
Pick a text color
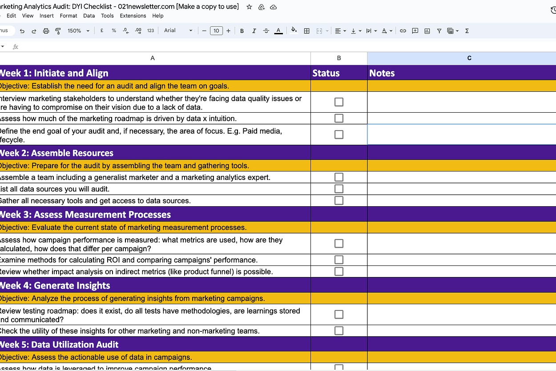[278, 31]
